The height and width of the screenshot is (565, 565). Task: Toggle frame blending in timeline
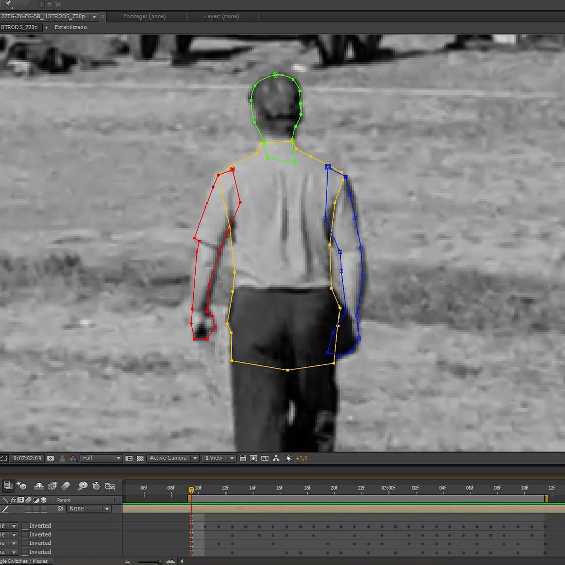click(x=52, y=486)
